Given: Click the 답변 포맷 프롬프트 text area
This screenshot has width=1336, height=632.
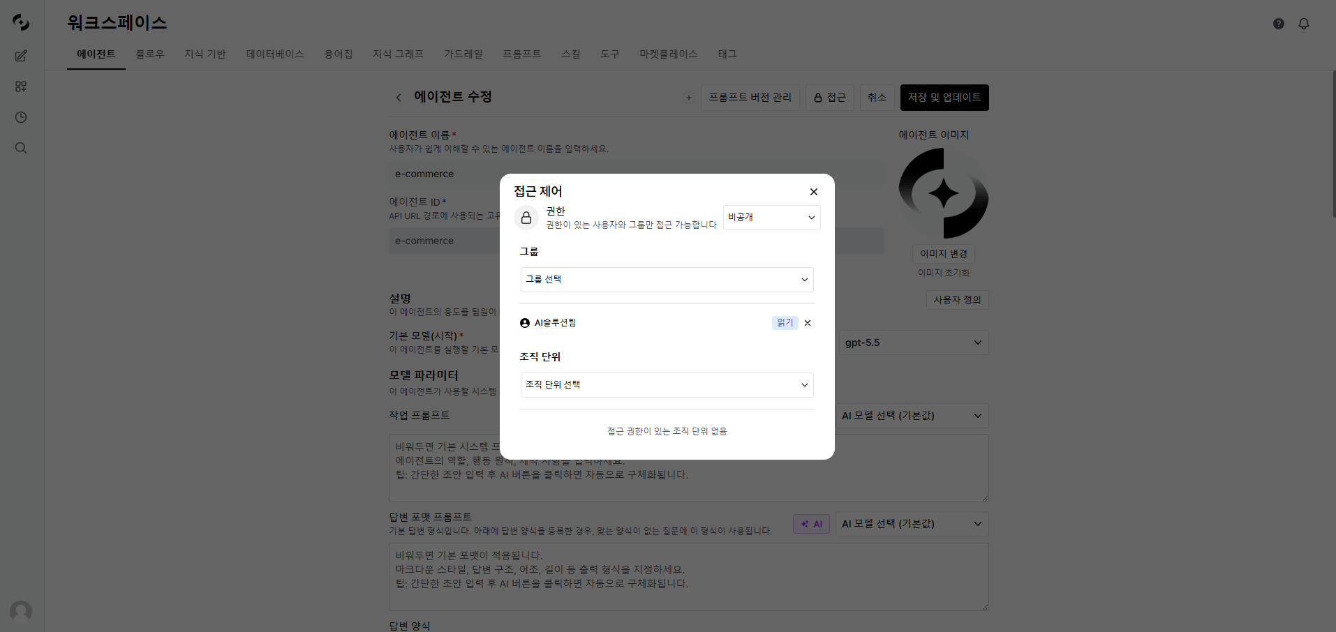Looking at the screenshot, I should 689,577.
